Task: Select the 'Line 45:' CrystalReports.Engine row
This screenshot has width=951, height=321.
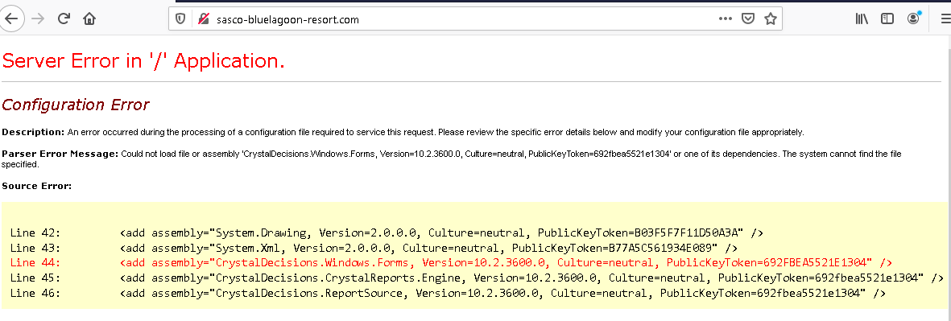Action: [x=477, y=278]
